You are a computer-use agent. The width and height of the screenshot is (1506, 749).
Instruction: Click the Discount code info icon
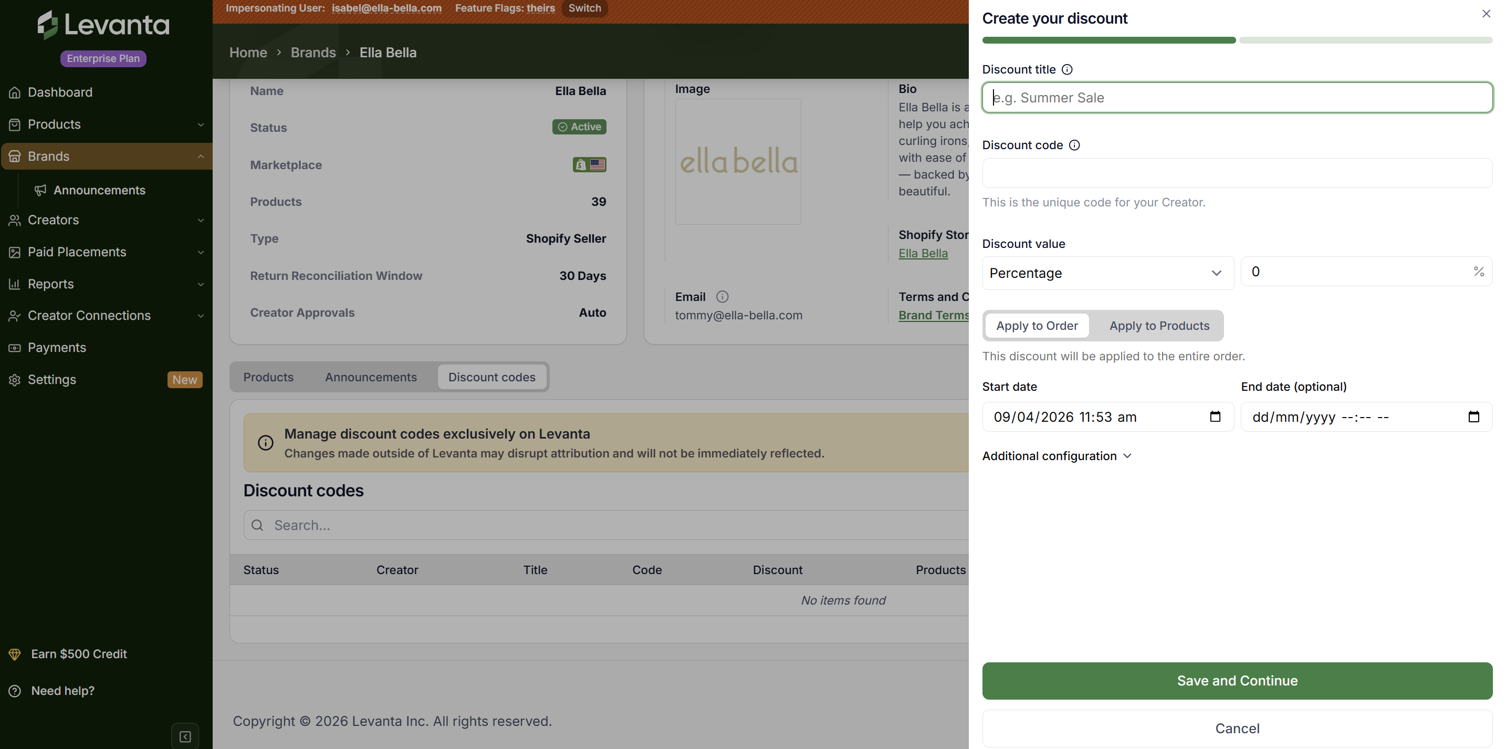pyautogui.click(x=1074, y=145)
